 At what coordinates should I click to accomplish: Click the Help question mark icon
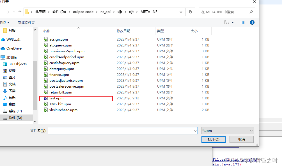252,22
